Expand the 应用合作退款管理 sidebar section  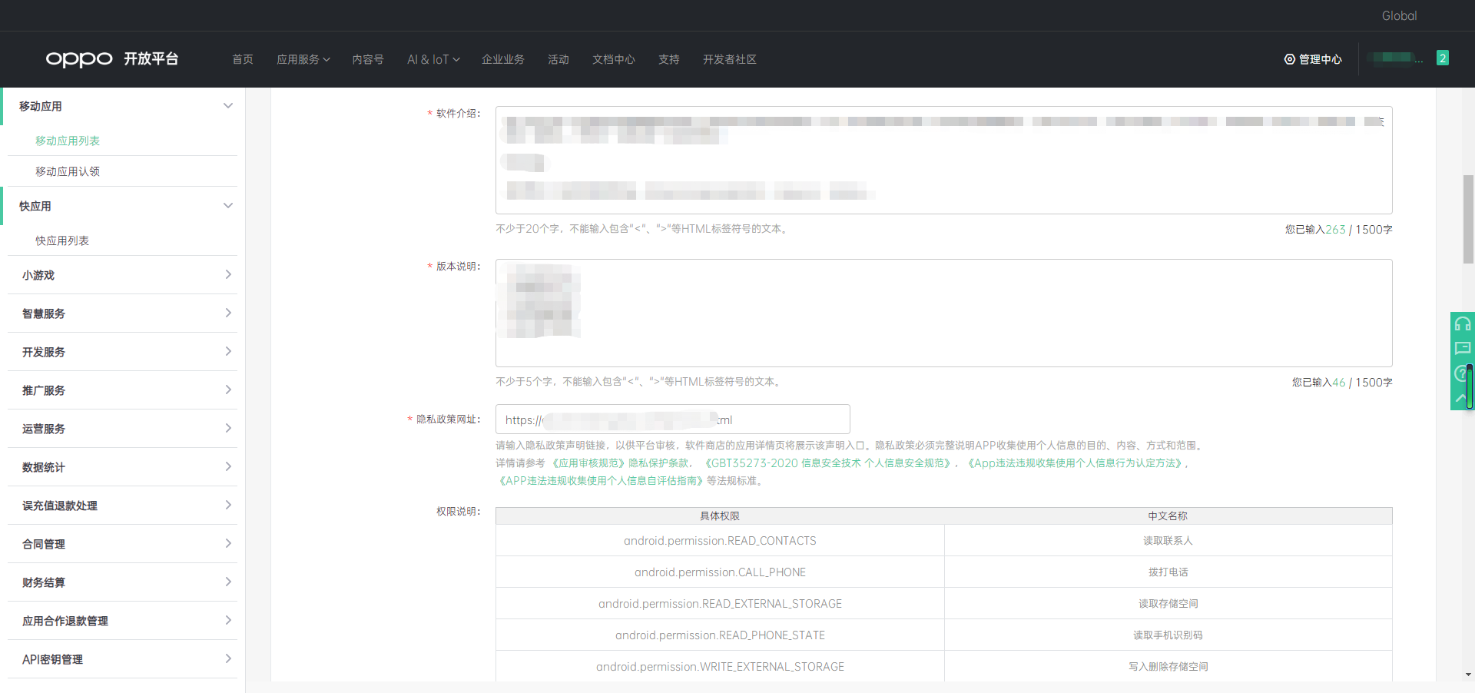[123, 621]
